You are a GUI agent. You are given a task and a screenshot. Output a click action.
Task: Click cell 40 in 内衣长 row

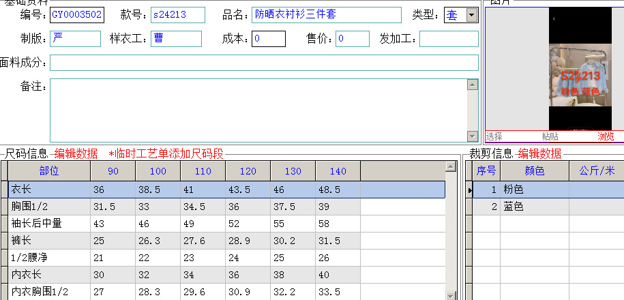(x=338, y=275)
